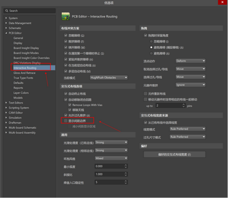Expand the System tree node
228x198 pixels.
click(x=6, y=18)
